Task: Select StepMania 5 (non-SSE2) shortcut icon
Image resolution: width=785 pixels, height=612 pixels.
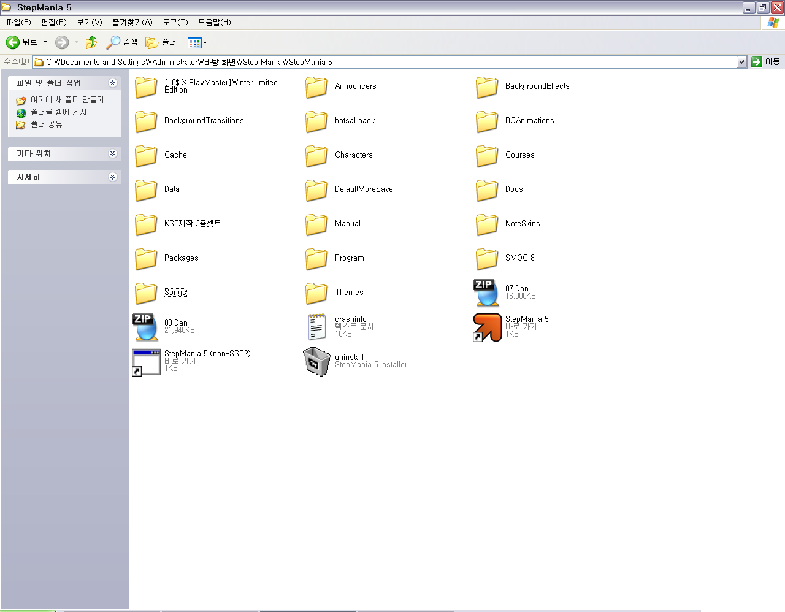Action: [x=146, y=362]
